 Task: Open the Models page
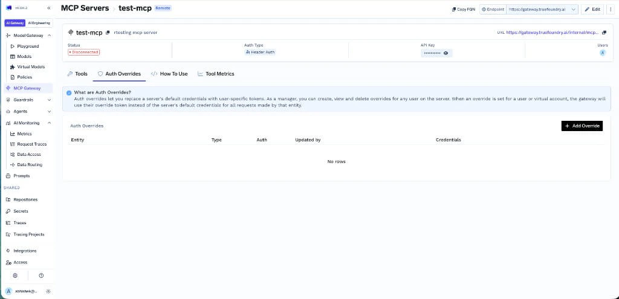coord(24,56)
